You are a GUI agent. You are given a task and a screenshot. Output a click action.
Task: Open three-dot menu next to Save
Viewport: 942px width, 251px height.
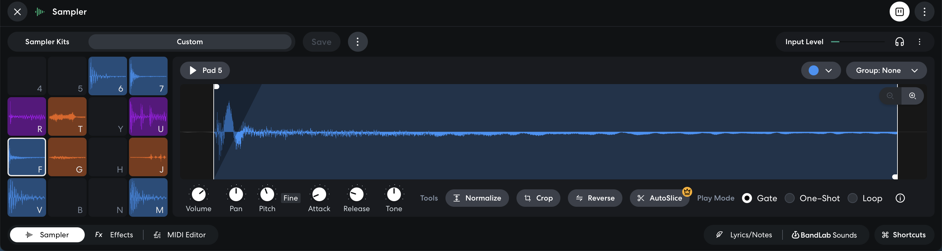tap(358, 42)
